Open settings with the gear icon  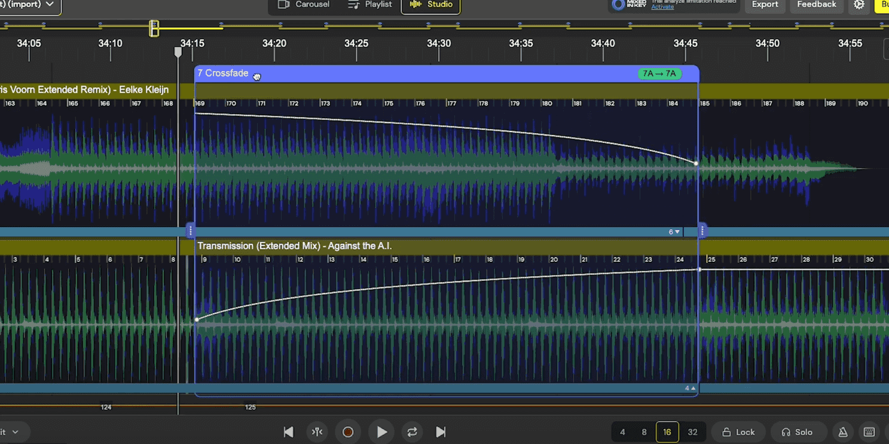pos(859,5)
